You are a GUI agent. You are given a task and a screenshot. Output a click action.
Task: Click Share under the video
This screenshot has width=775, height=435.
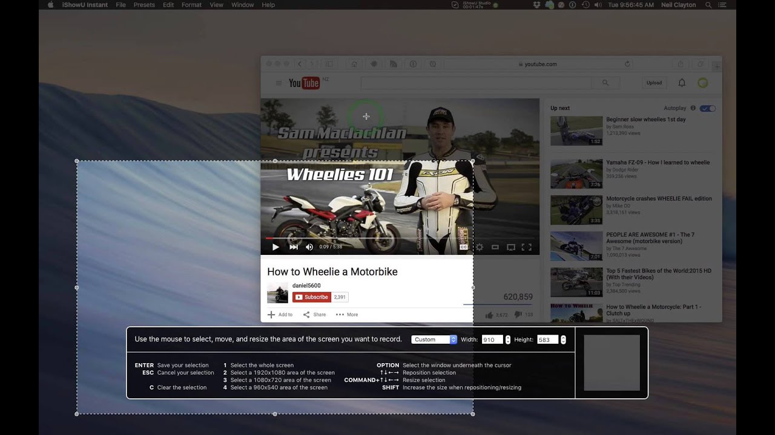point(314,314)
